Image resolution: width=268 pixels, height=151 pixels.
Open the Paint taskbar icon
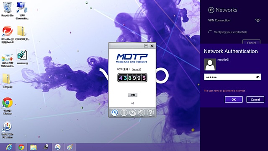coord(70,147)
